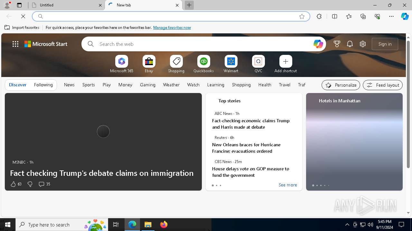The height and width of the screenshot is (231, 412).
Task: Click the Personalize button
Action: tap(341, 85)
